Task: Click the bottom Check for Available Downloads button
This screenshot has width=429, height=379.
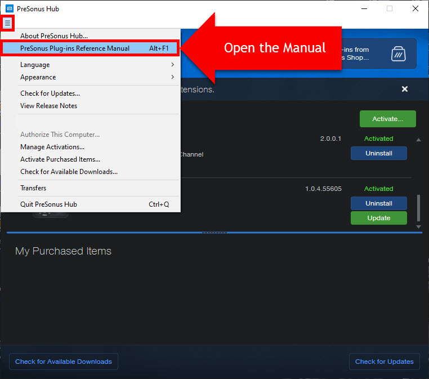Action: [x=64, y=362]
